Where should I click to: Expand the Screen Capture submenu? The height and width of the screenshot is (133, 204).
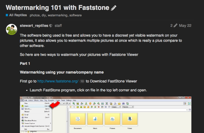click(x=36, y=123)
